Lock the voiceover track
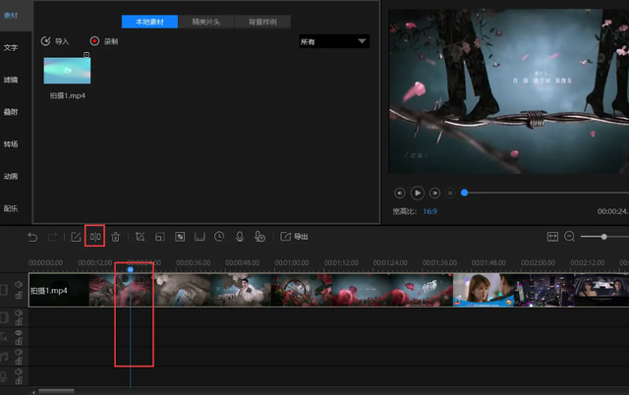The image size is (629, 395). [19, 380]
